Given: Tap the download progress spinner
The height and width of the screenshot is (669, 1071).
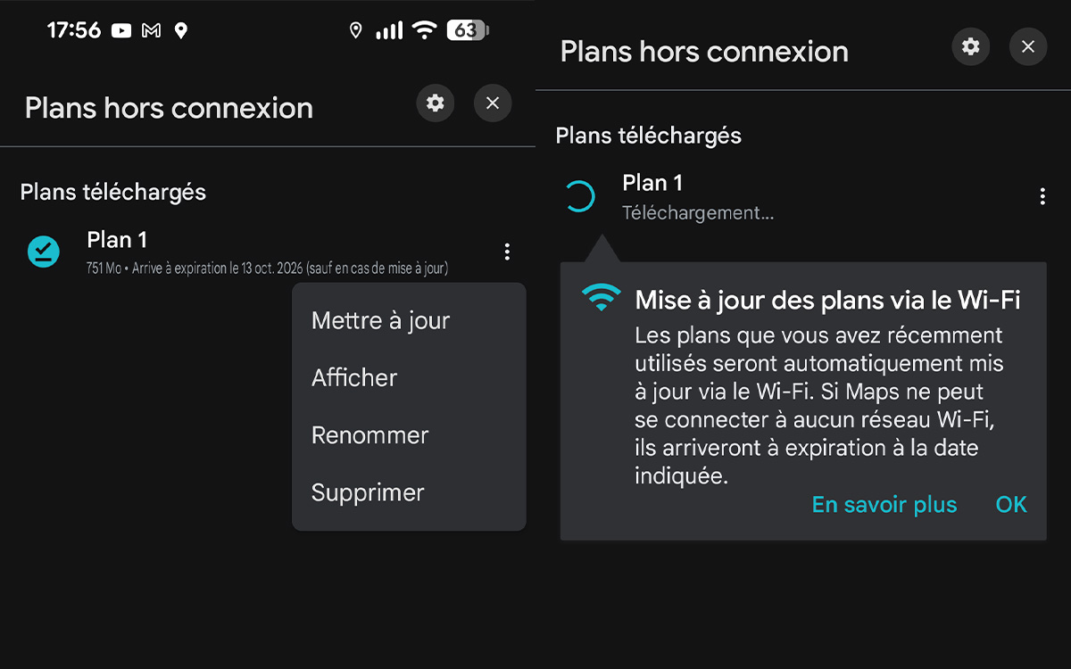Looking at the screenshot, I should pyautogui.click(x=579, y=196).
